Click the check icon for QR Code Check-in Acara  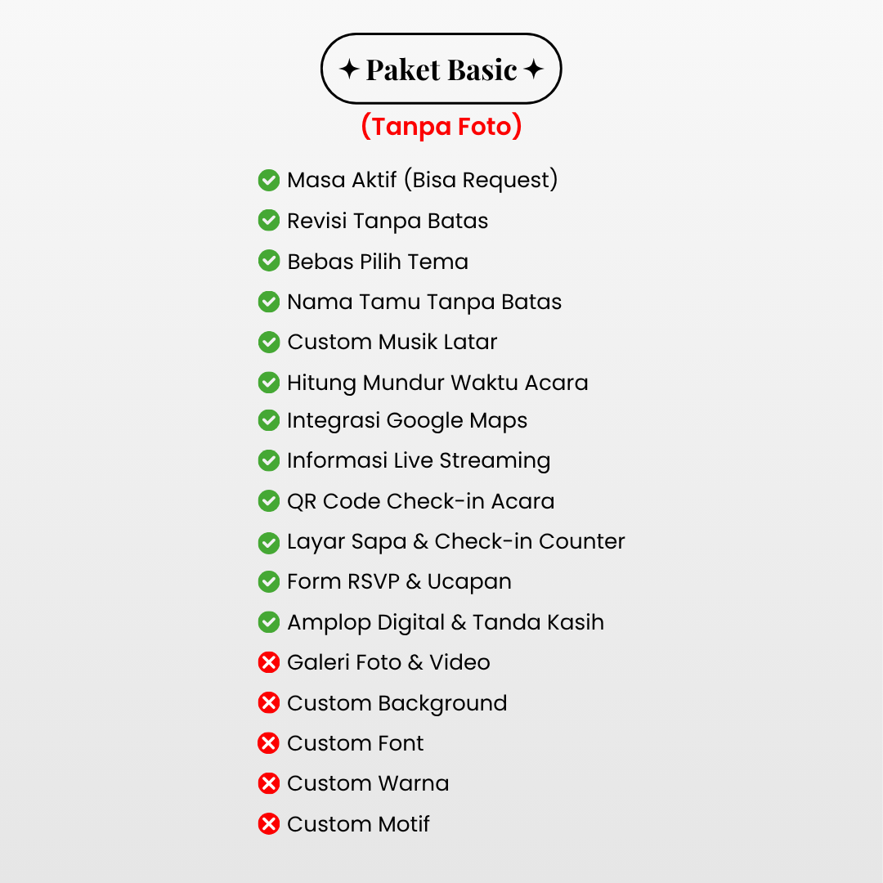[269, 500]
